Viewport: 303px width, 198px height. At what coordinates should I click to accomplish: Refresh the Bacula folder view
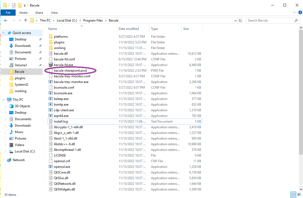point(240,20)
